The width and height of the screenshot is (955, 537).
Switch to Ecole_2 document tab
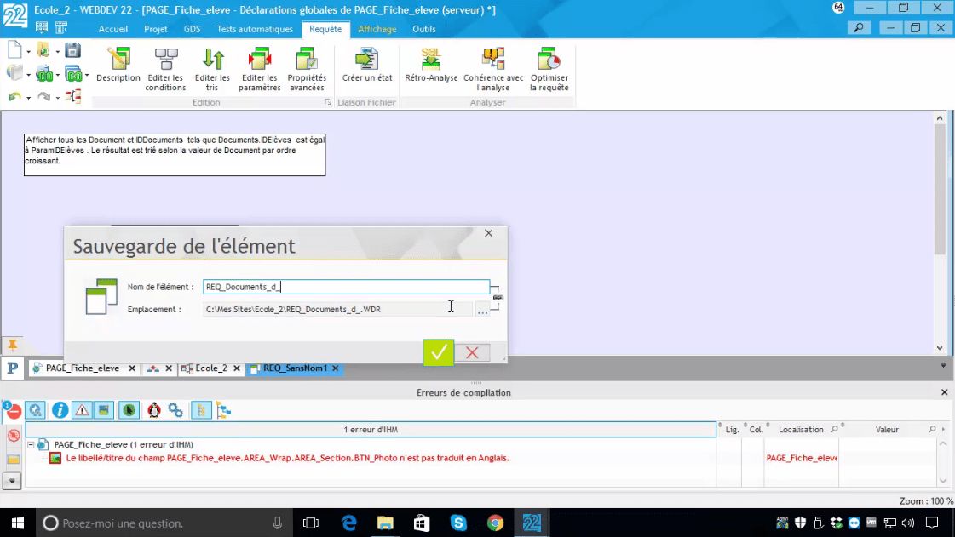[210, 368]
